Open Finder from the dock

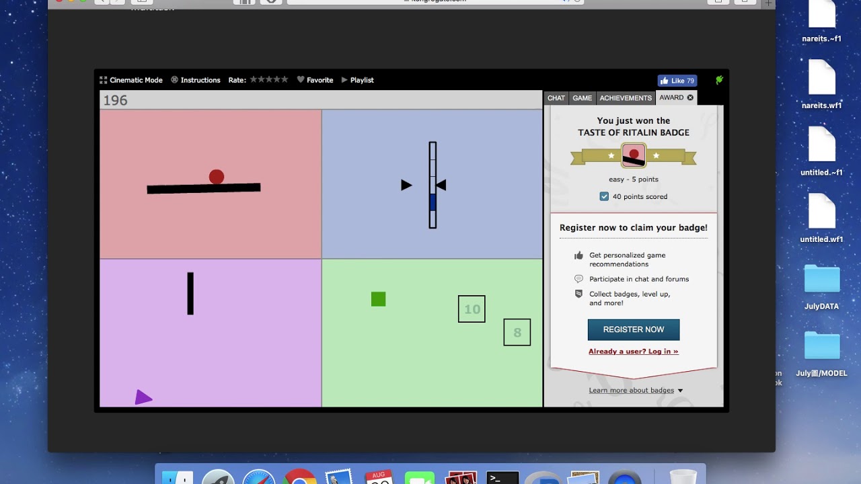coord(178,478)
